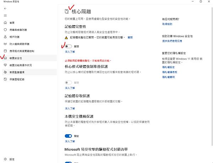The width and height of the screenshot is (213, 163).
Task: Click the 變更您的隱私權設定 heading
Action: point(174,53)
